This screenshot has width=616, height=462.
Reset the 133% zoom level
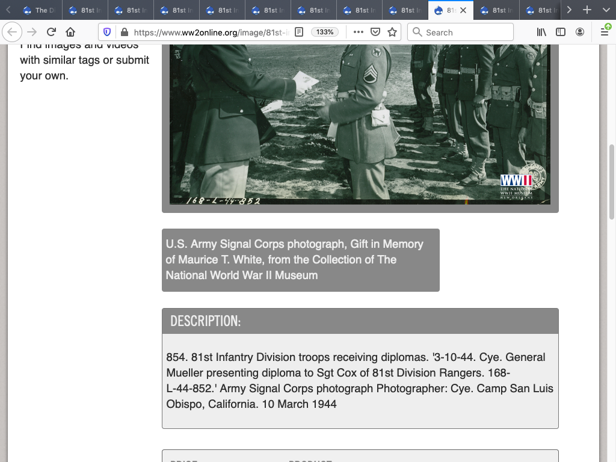tap(325, 32)
